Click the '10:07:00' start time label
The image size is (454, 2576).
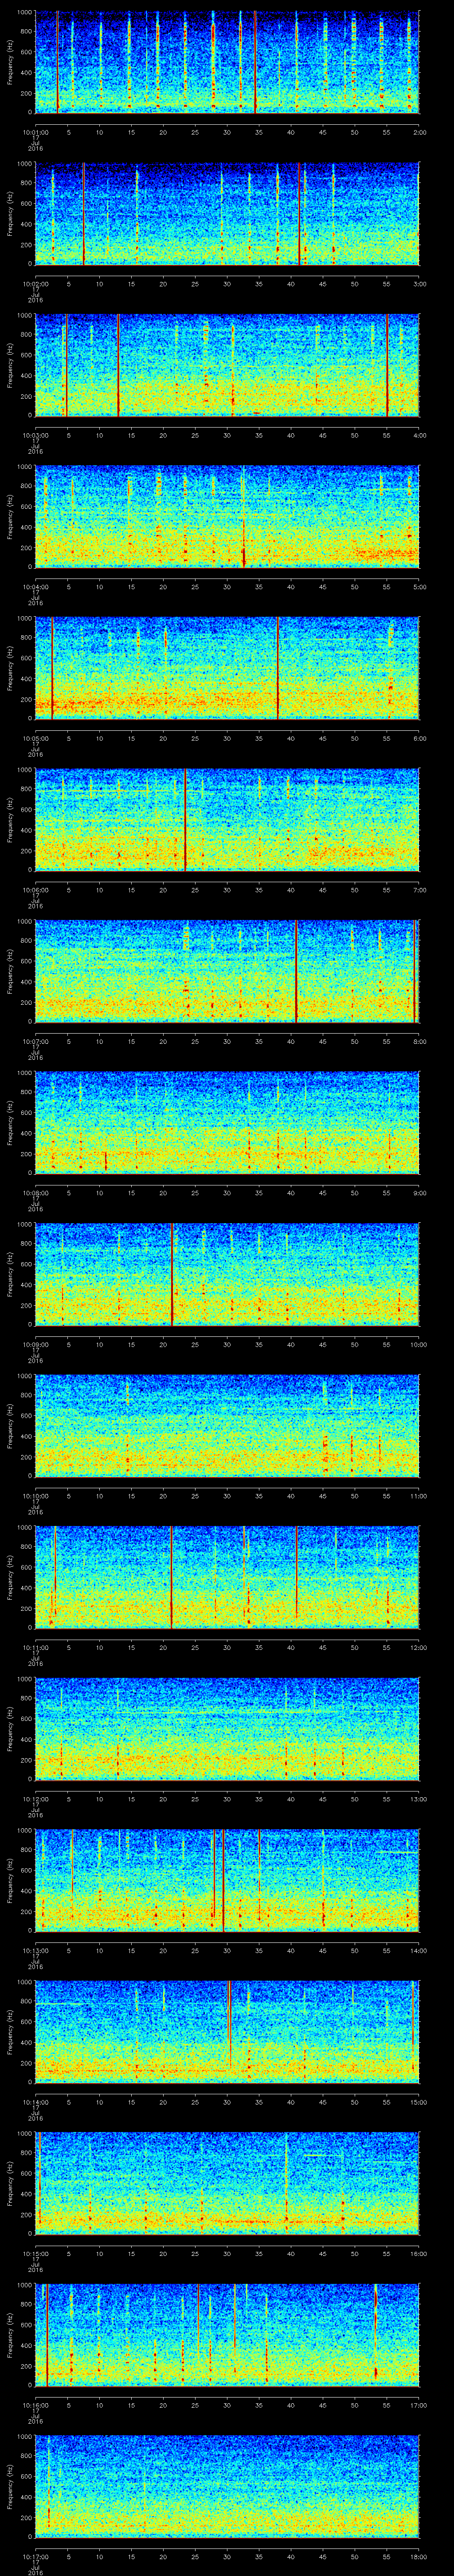[x=35, y=1041]
